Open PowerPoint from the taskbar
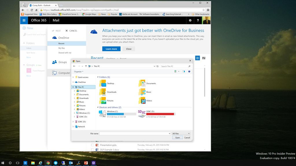 [86, 163]
